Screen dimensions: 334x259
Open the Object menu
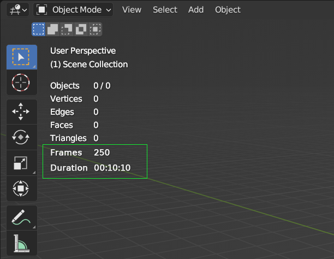click(228, 10)
